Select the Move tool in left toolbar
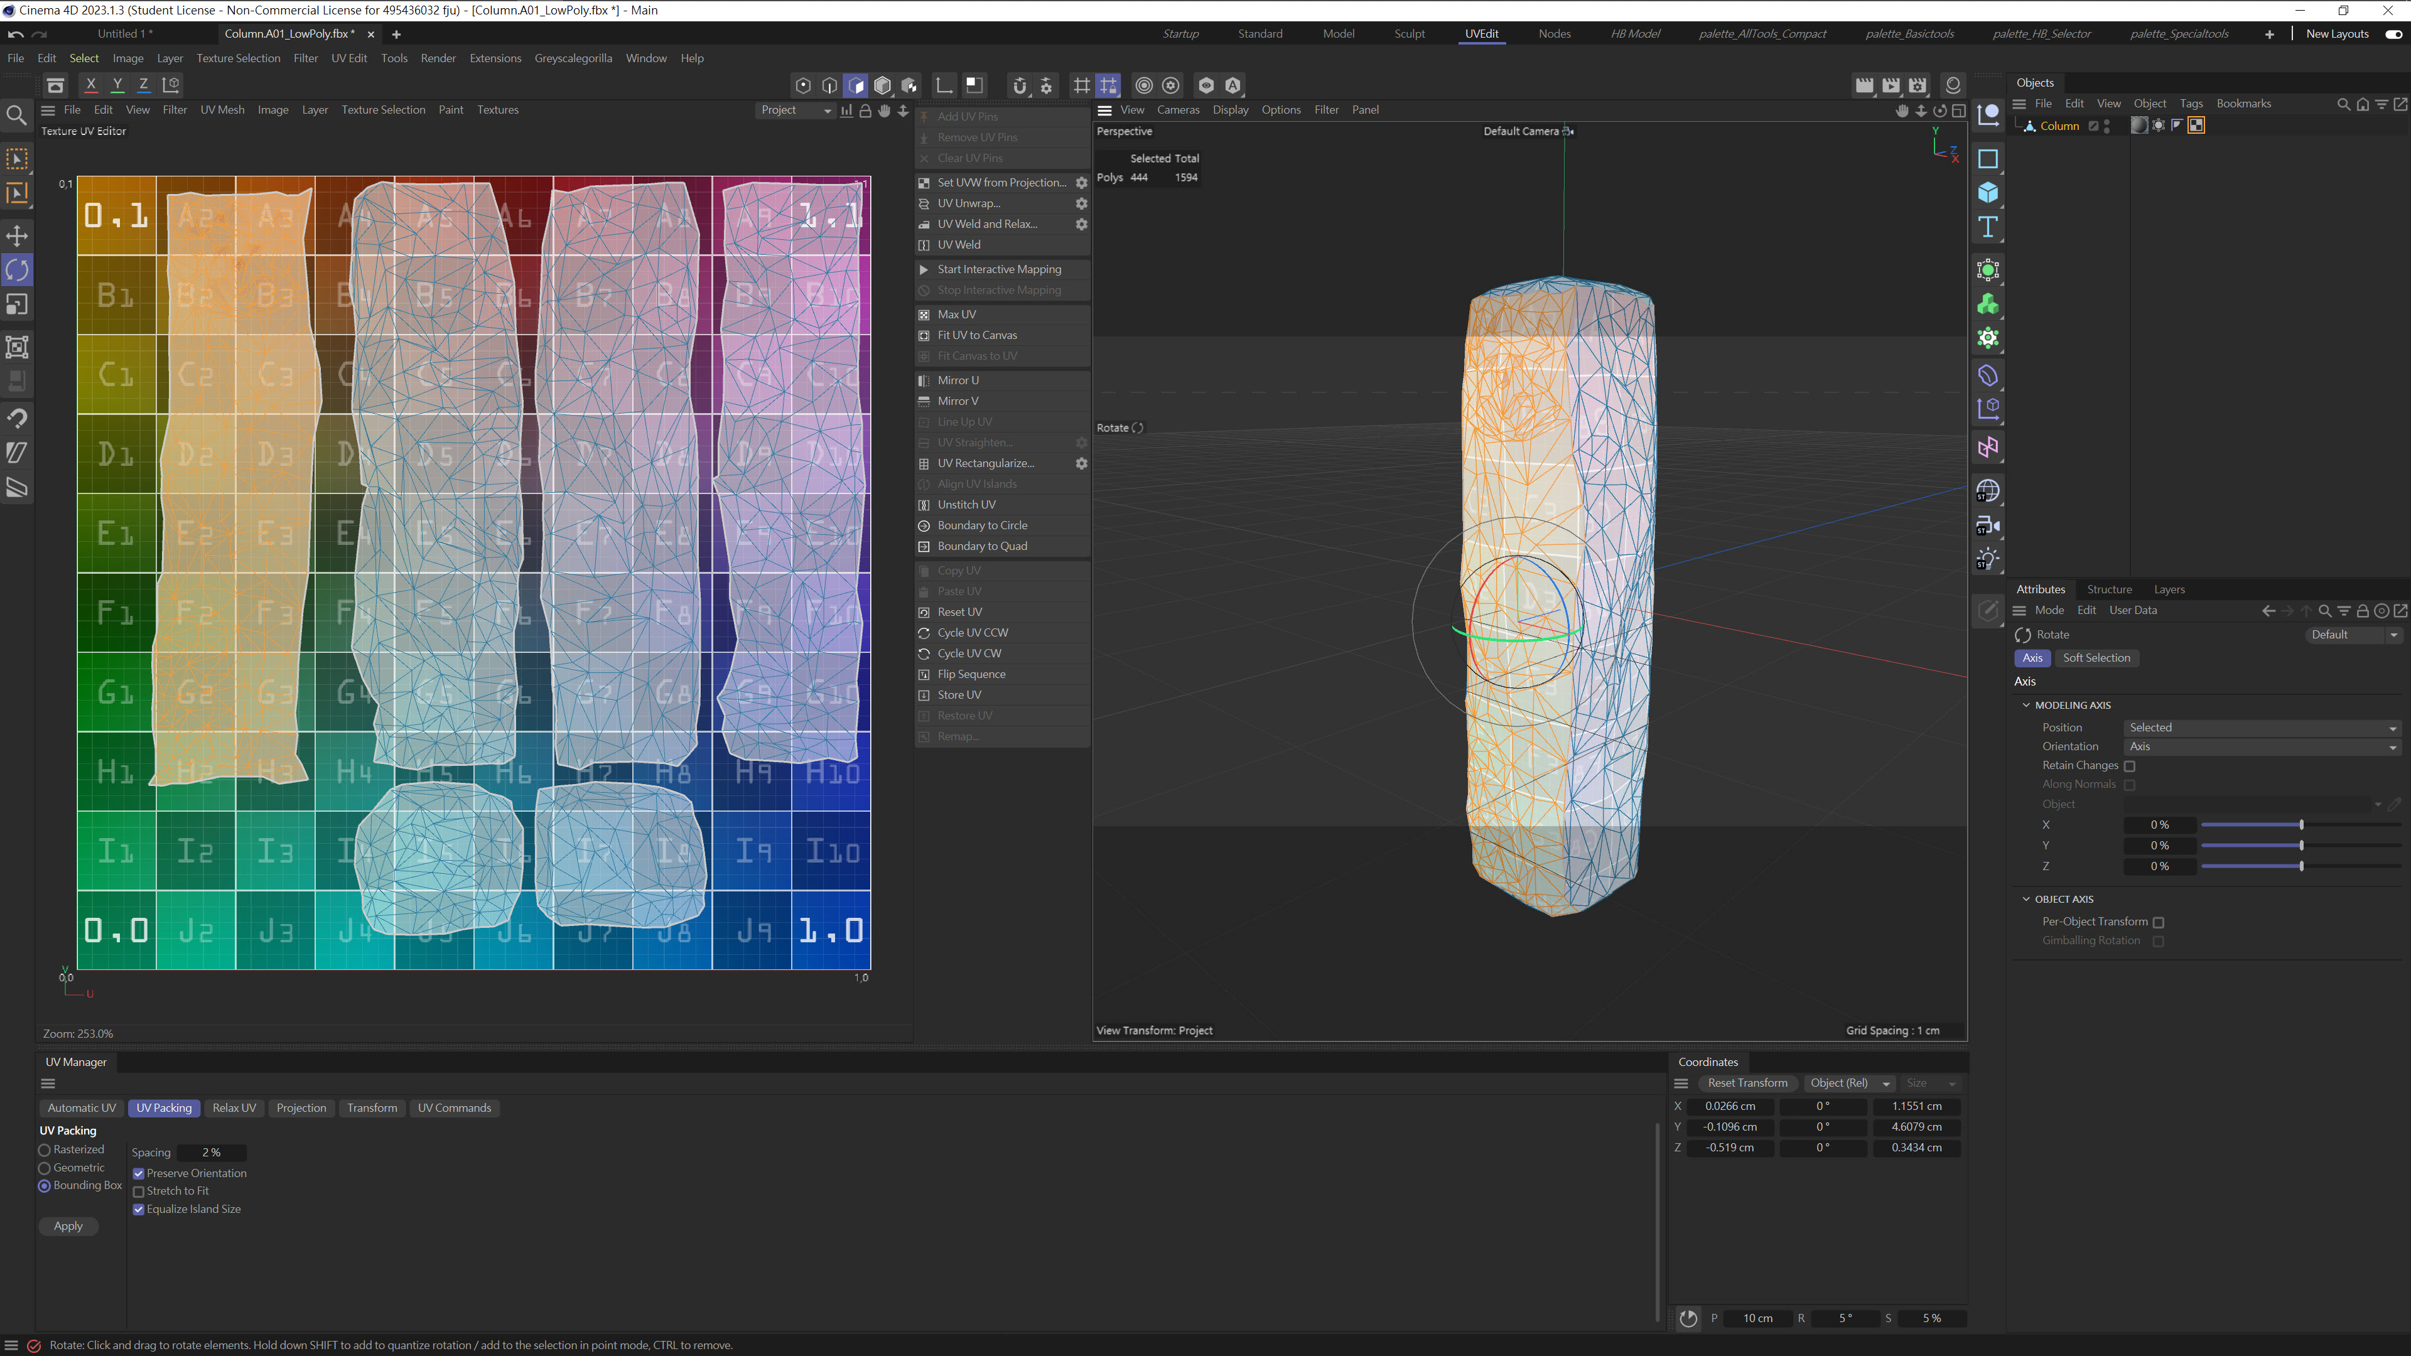This screenshot has width=2411, height=1356. [17, 236]
